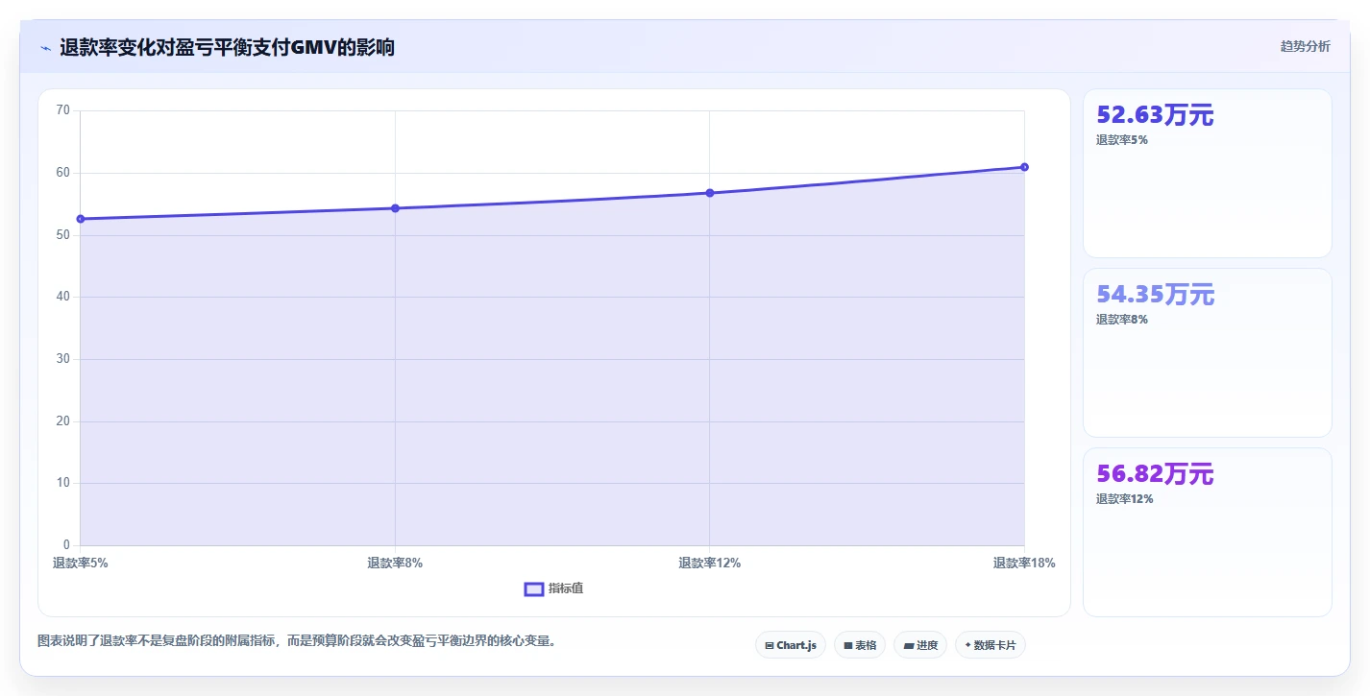Click the 退款率8% caption under 54.35万元
Viewport: 1370px width, 696px height.
click(1122, 320)
